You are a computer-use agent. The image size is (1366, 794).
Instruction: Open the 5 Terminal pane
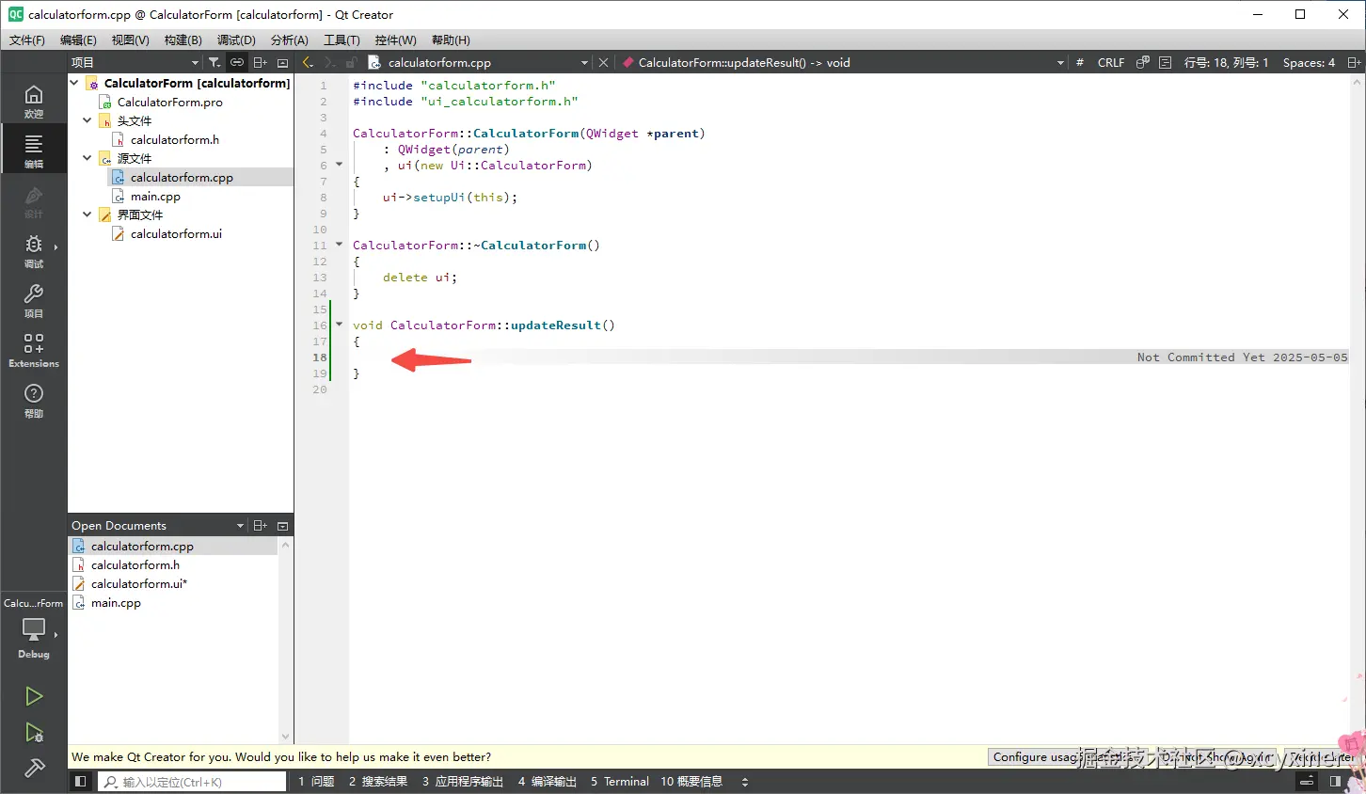pyautogui.click(x=620, y=782)
